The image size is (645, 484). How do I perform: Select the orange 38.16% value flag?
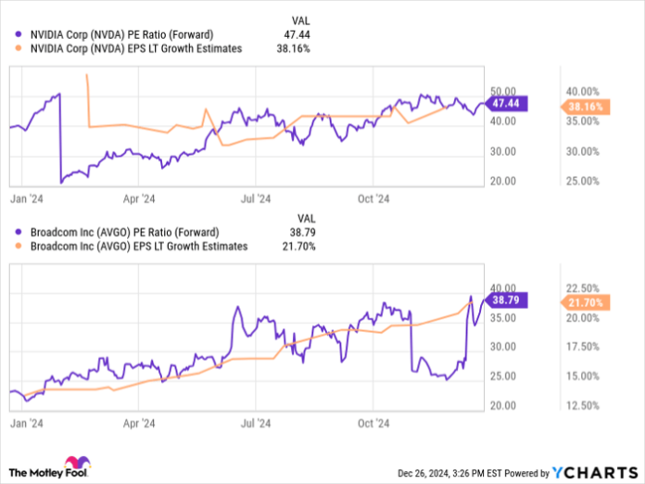585,106
